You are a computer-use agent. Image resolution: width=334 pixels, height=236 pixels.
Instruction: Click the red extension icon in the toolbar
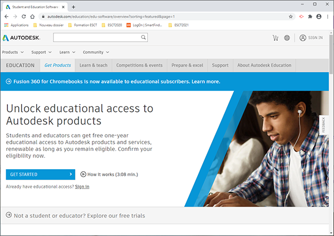click(301, 16)
